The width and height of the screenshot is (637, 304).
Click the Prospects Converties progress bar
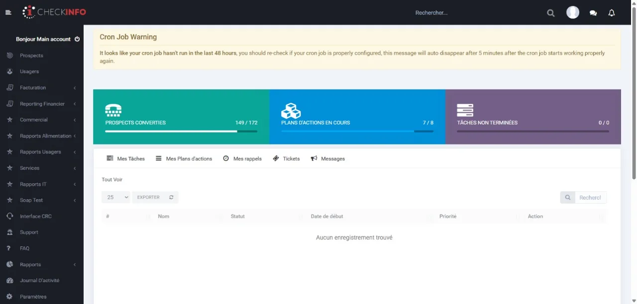coord(181,132)
